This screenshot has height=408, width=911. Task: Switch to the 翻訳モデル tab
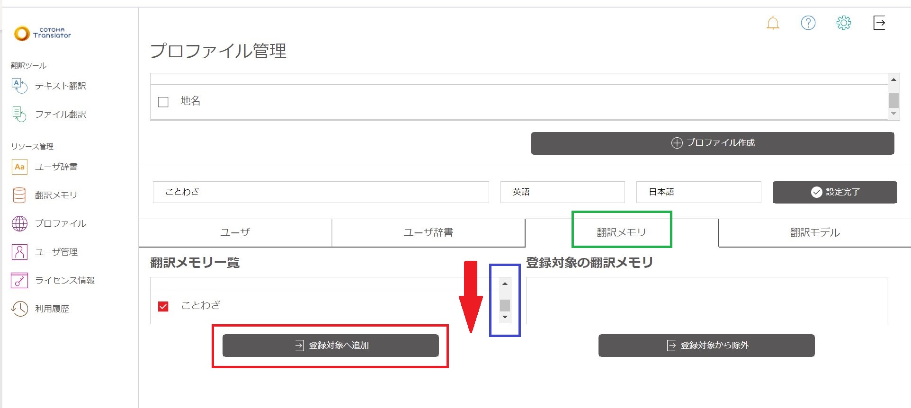click(814, 232)
